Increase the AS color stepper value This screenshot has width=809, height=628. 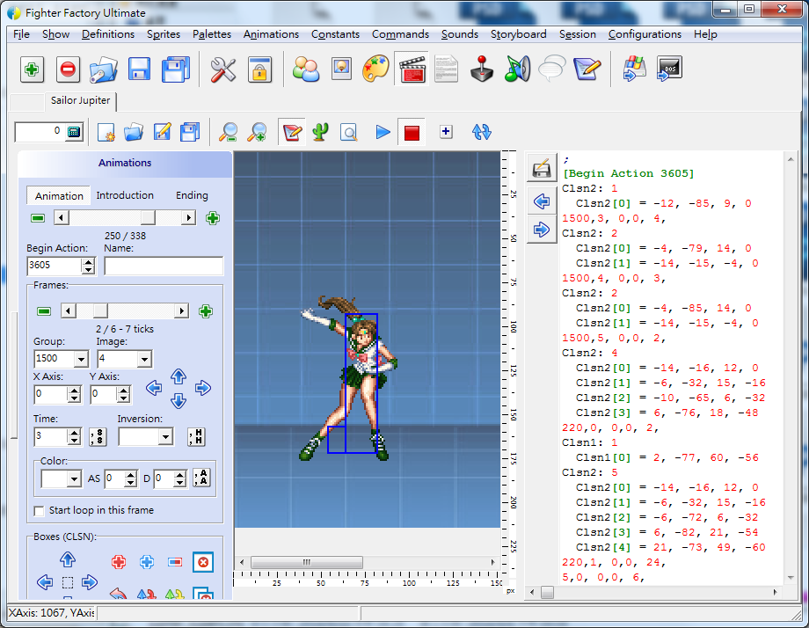click(130, 475)
